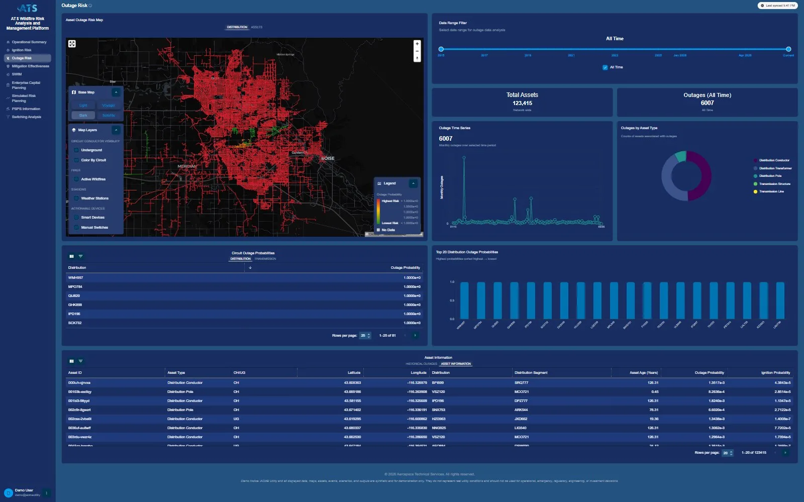Uncheck the All Time date filter checkbox
This screenshot has height=502, width=804.
tap(605, 67)
